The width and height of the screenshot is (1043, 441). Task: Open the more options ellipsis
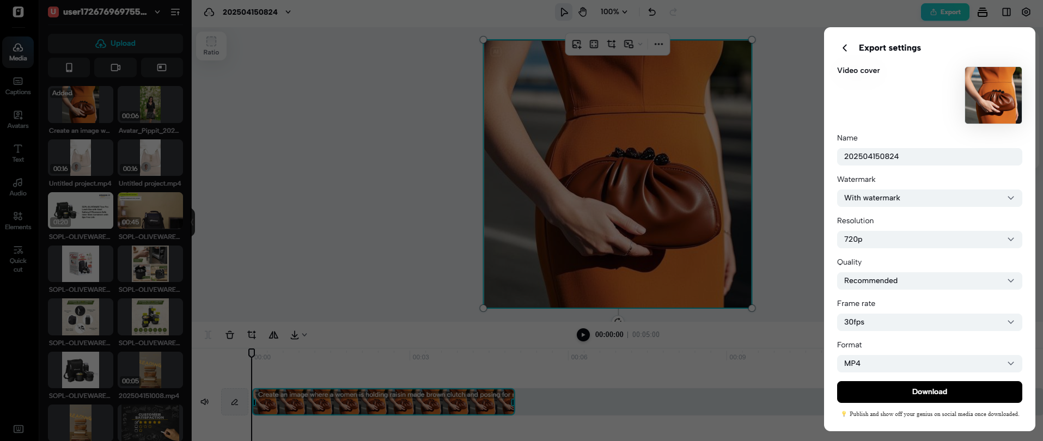[x=658, y=44]
